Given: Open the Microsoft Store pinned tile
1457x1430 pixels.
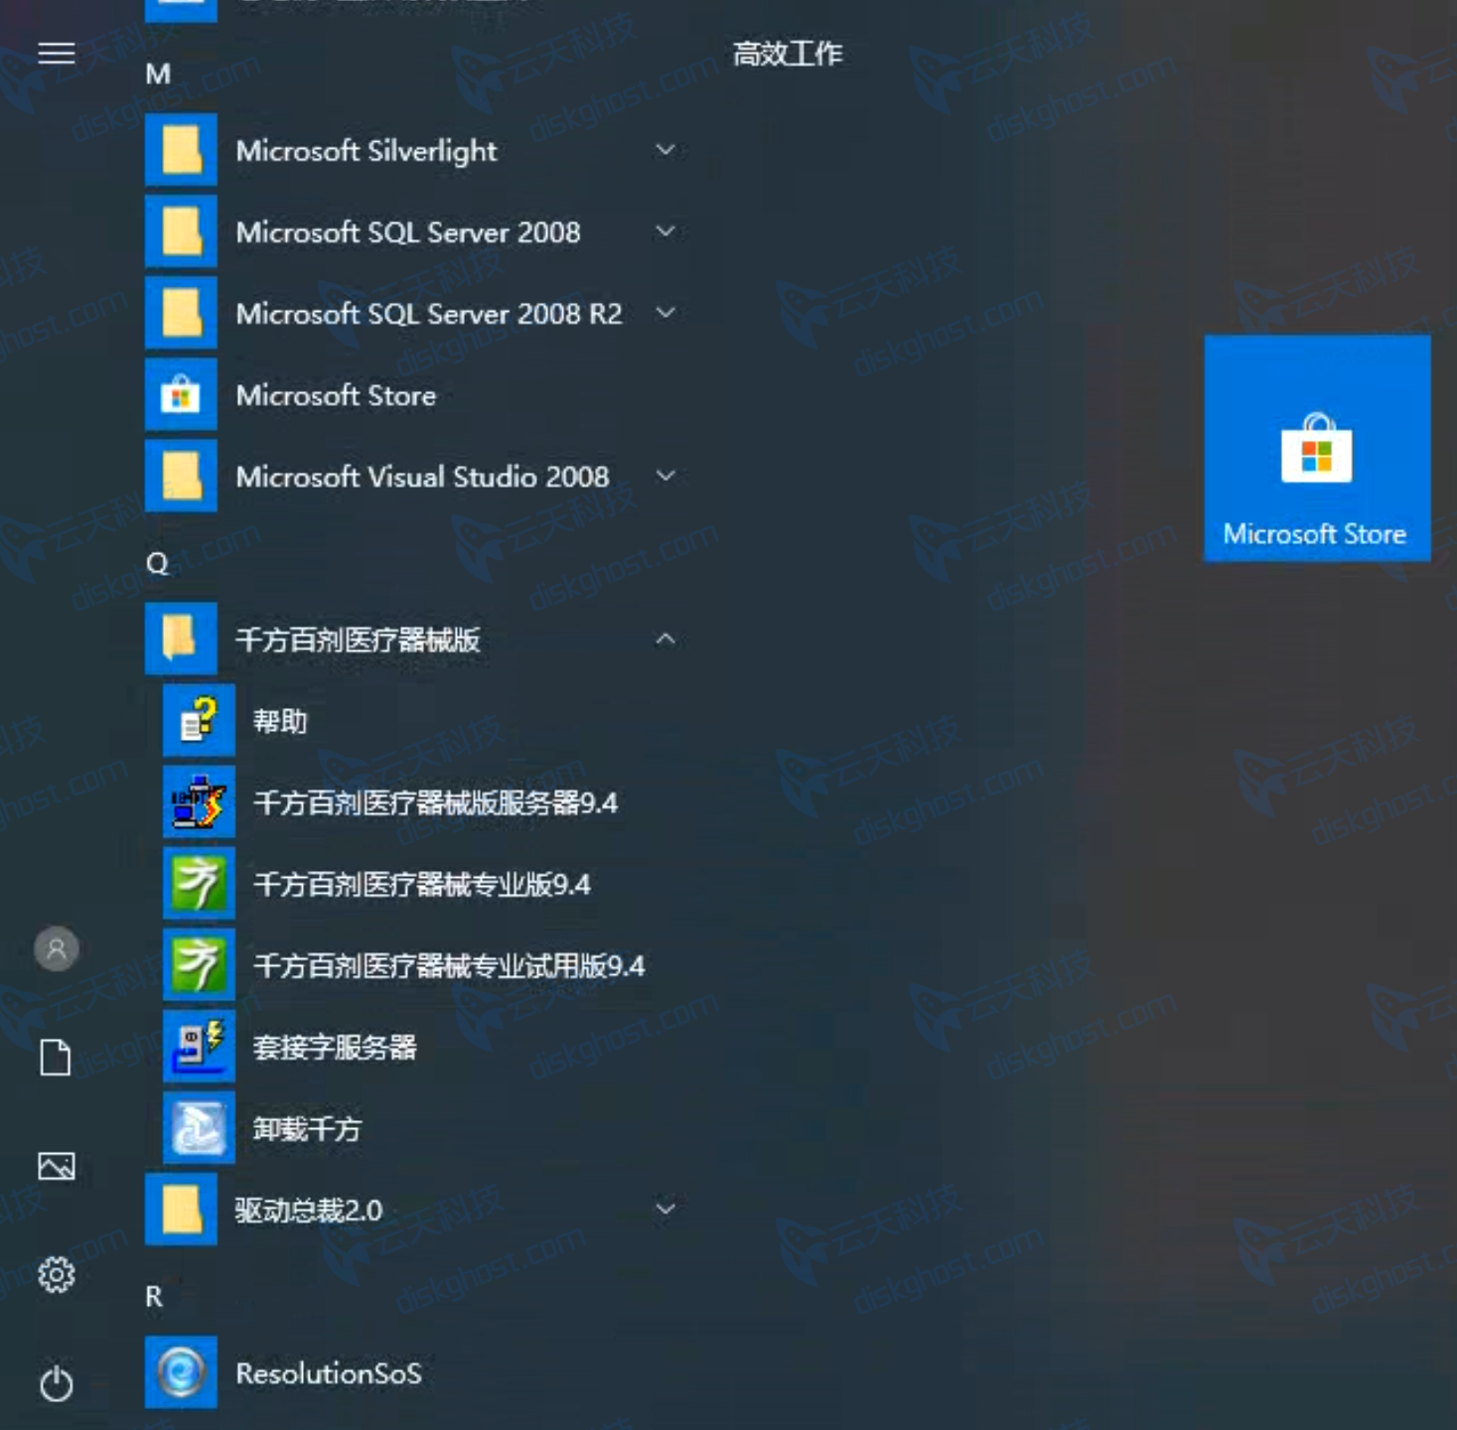Looking at the screenshot, I should point(1317,448).
